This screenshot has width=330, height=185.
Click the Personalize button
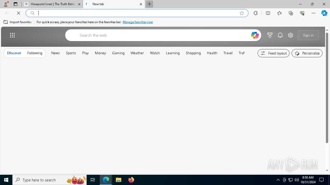[307, 53]
